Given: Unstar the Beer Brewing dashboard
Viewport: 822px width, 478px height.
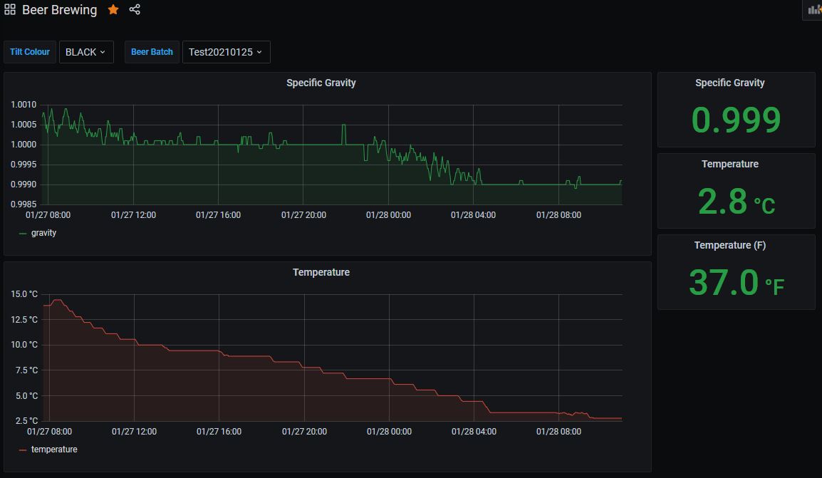Looking at the screenshot, I should [113, 9].
